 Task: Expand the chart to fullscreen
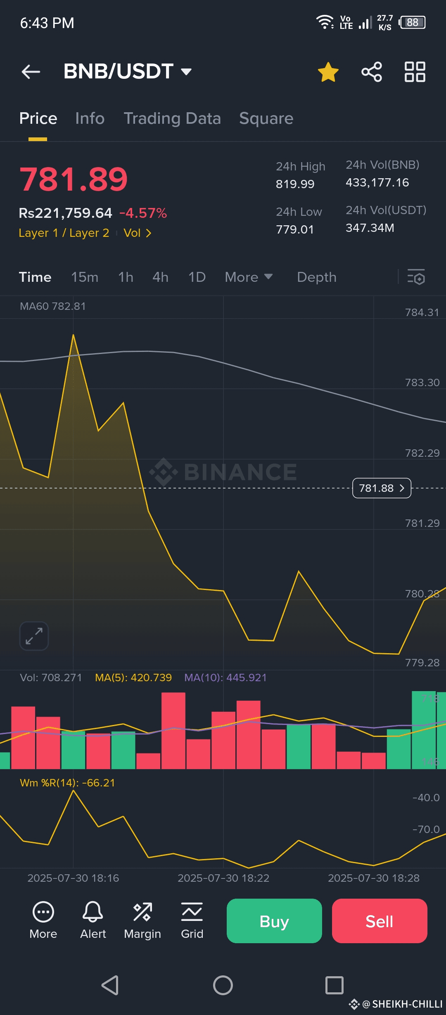click(x=34, y=636)
